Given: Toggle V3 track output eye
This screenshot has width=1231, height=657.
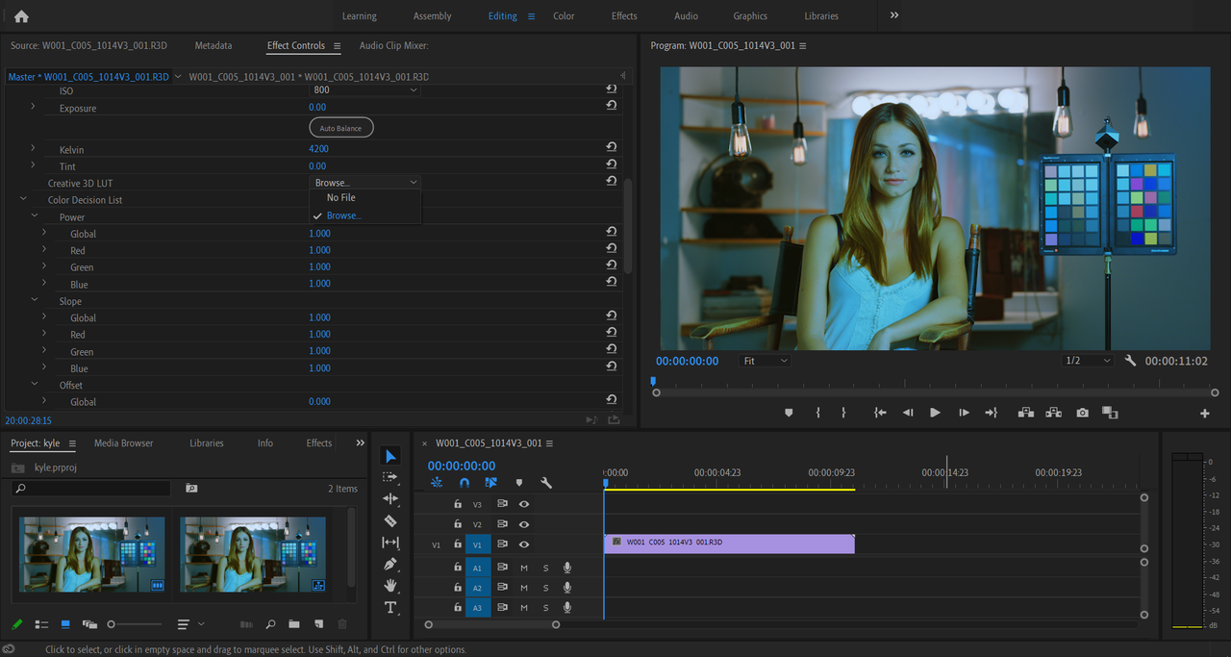Looking at the screenshot, I should pos(524,504).
